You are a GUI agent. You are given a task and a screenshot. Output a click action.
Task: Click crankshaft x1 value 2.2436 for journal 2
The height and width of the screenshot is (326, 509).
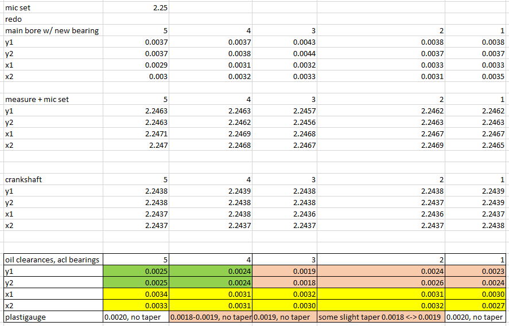(381, 214)
